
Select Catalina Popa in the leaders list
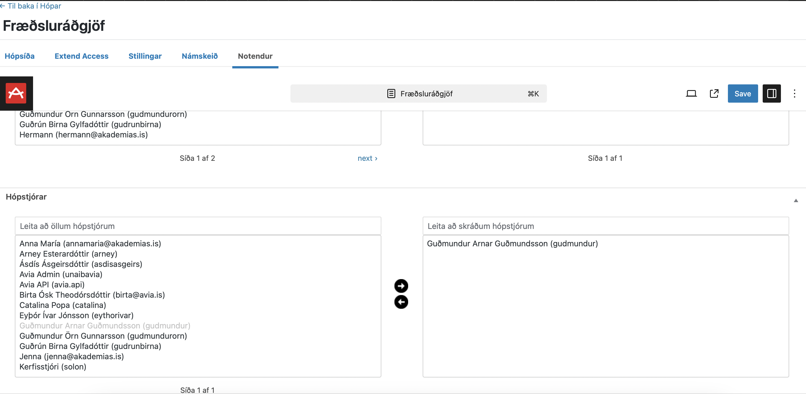pos(63,305)
